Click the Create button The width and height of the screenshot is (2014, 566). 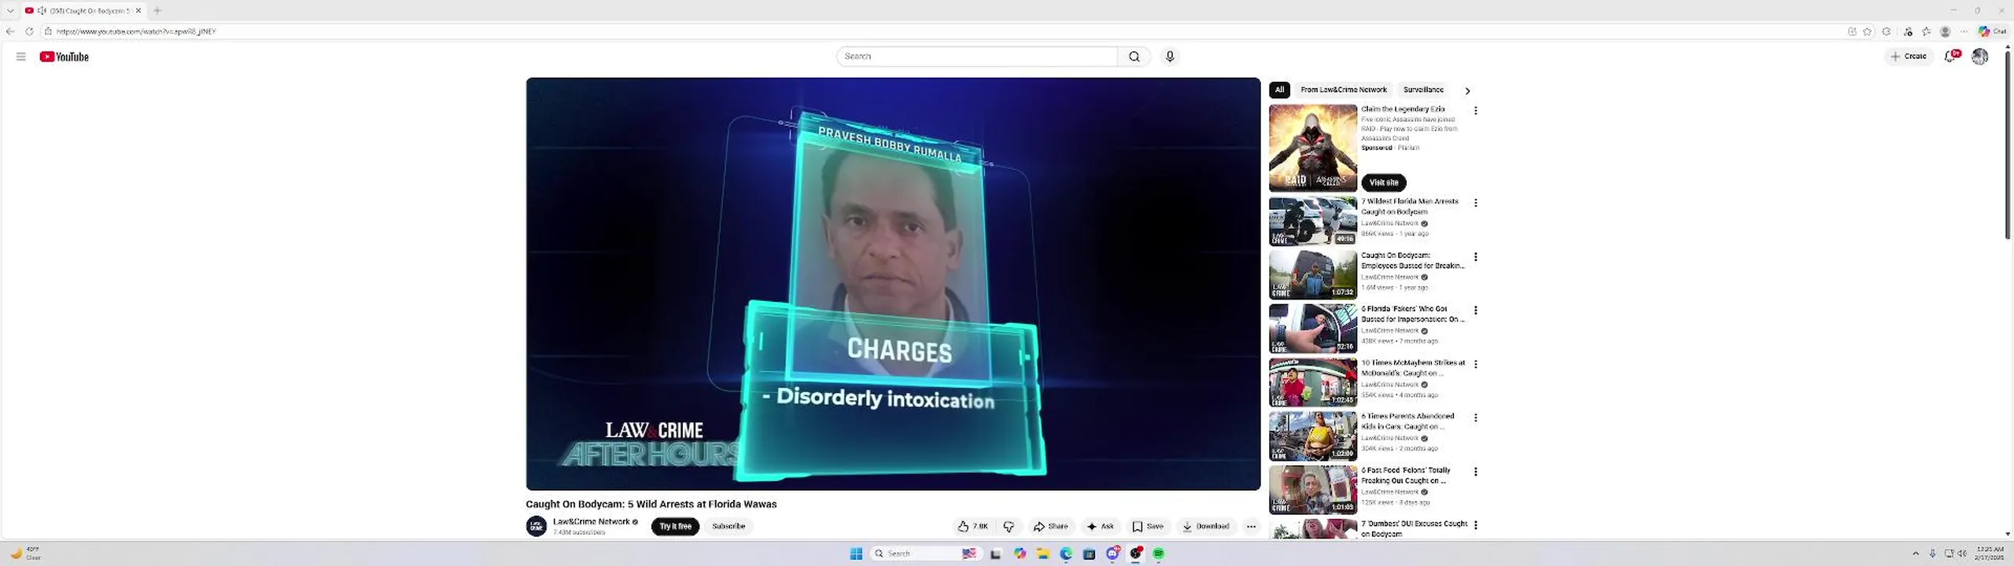pyautogui.click(x=1909, y=57)
